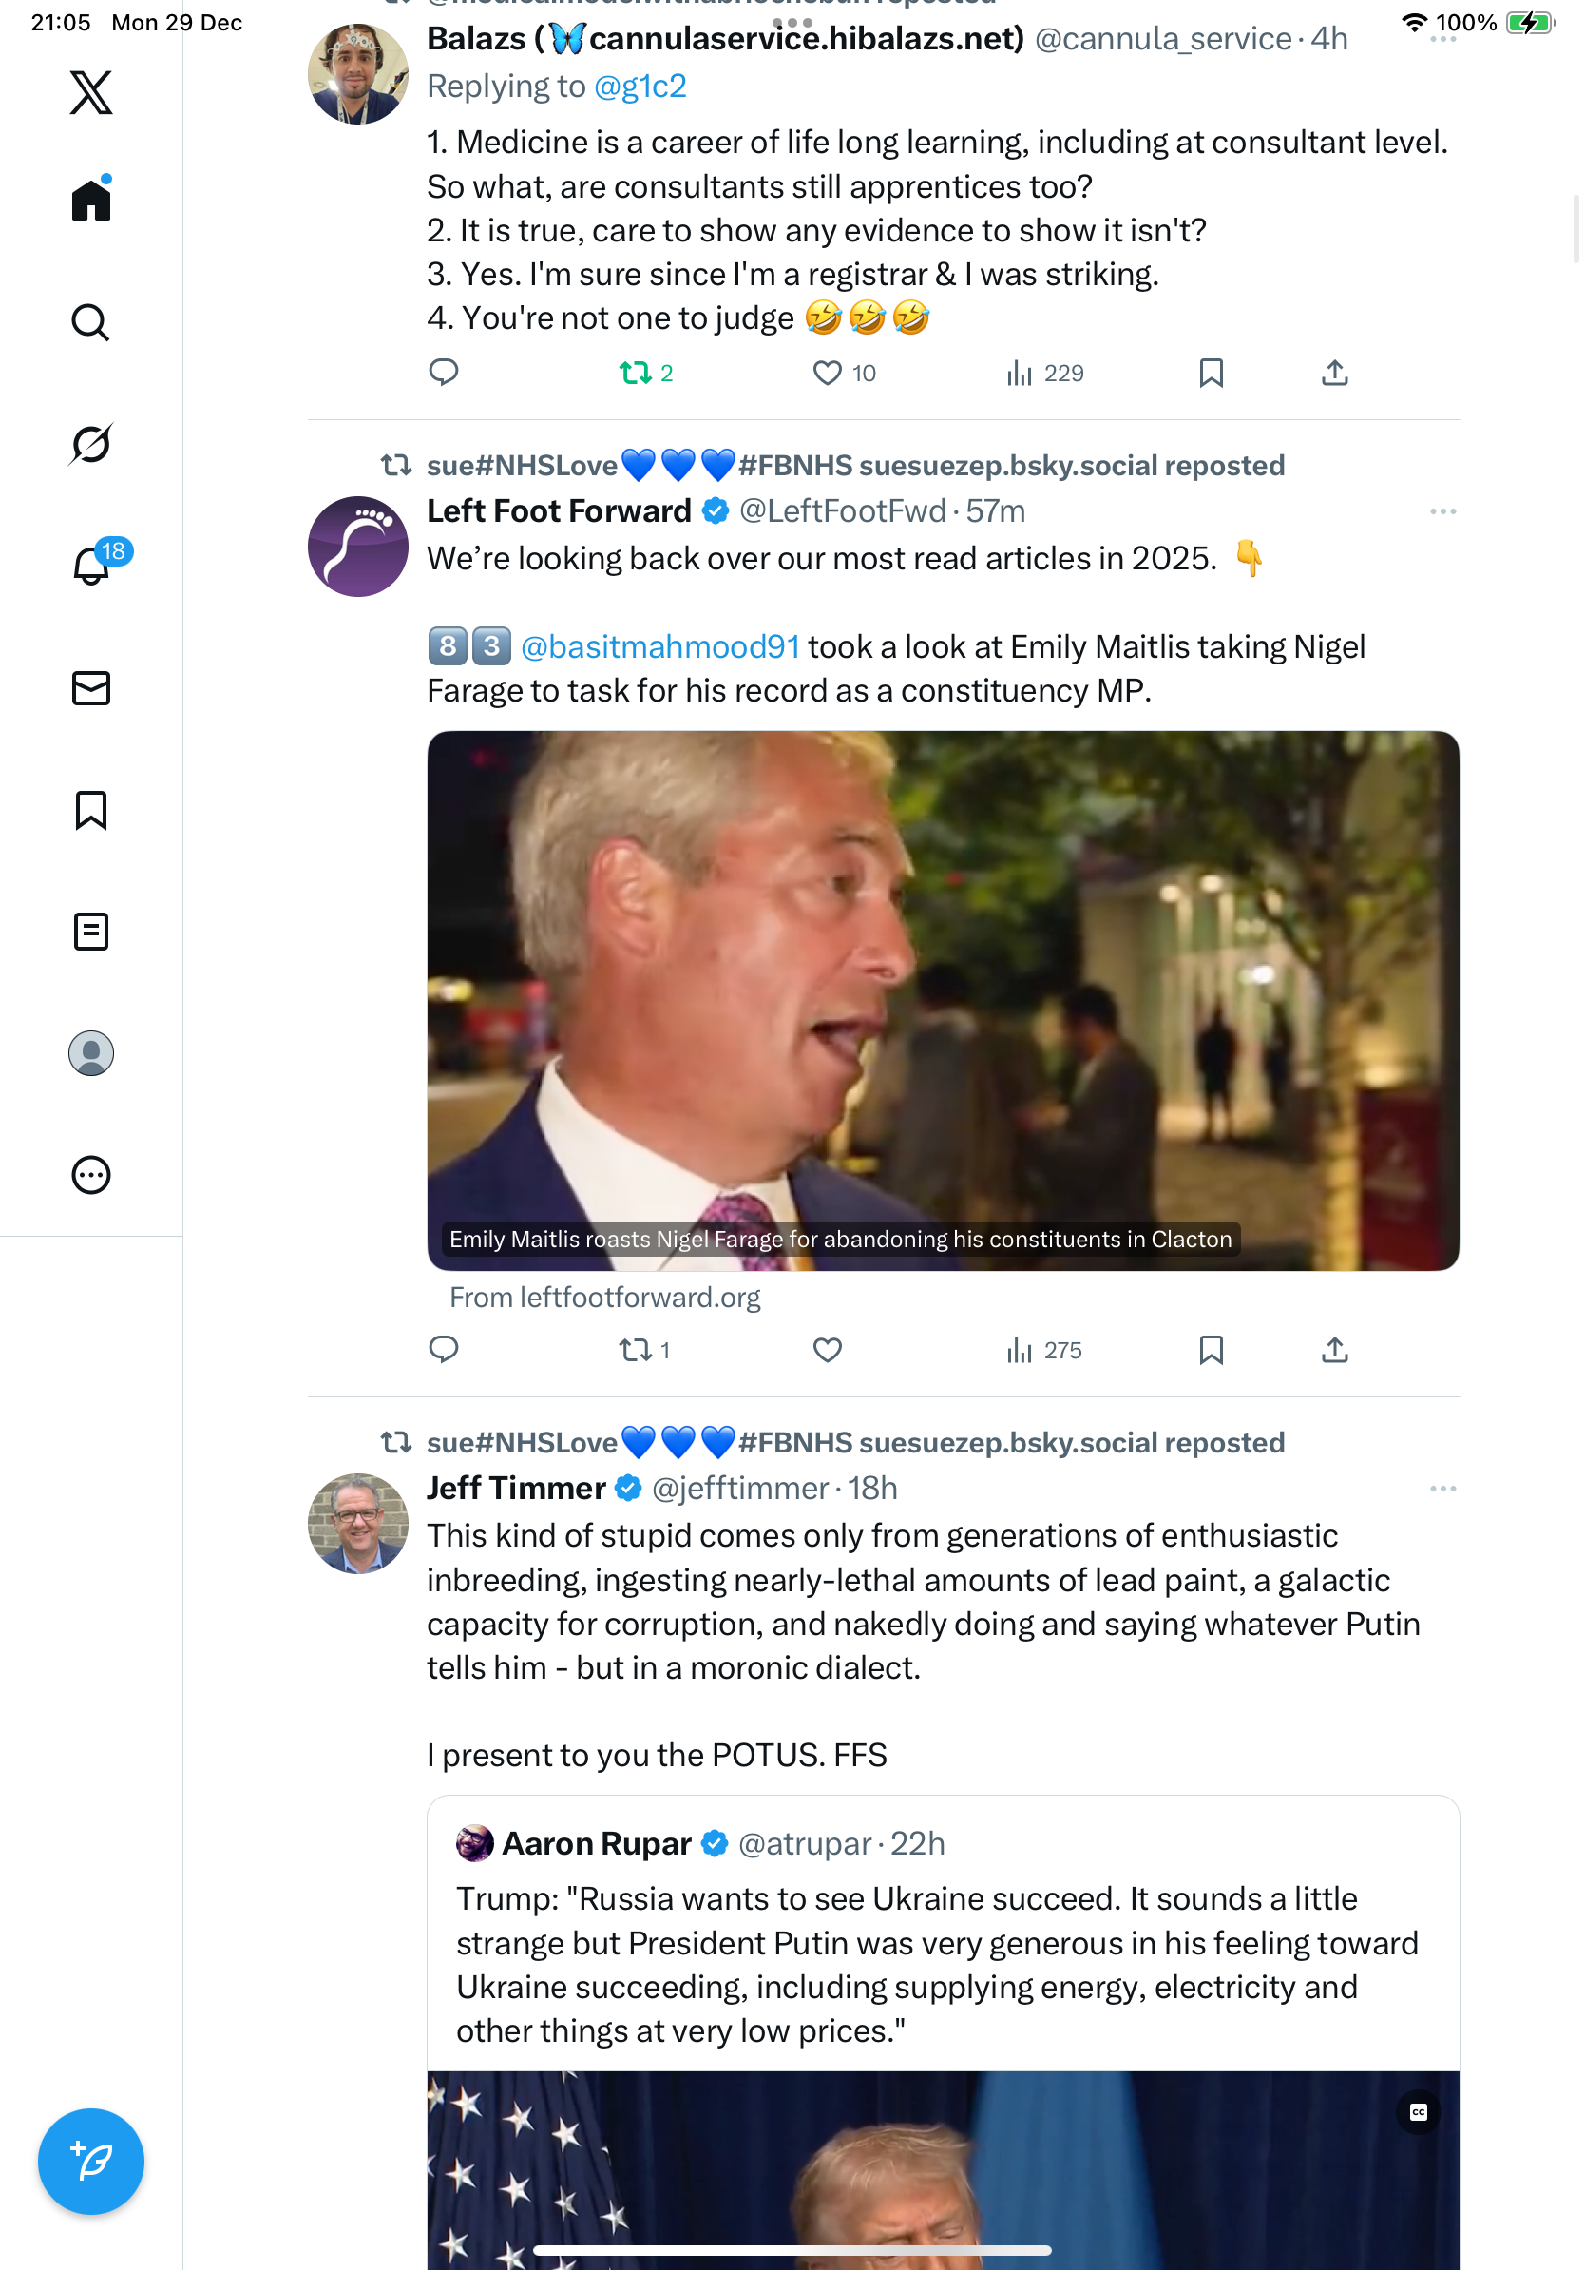
Task: Compose a new post
Action: point(91,2162)
